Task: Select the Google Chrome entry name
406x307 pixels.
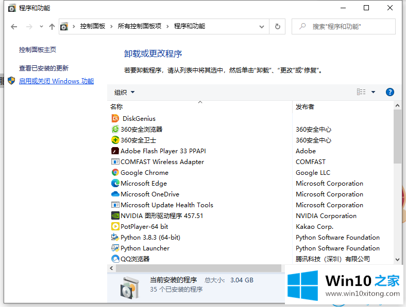Action: (x=144, y=173)
